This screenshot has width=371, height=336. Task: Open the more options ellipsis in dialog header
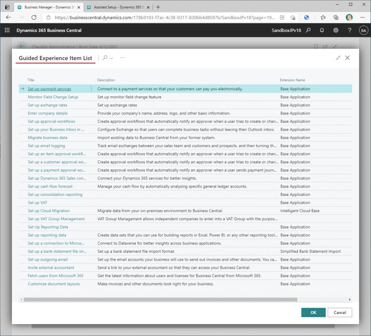point(122,58)
